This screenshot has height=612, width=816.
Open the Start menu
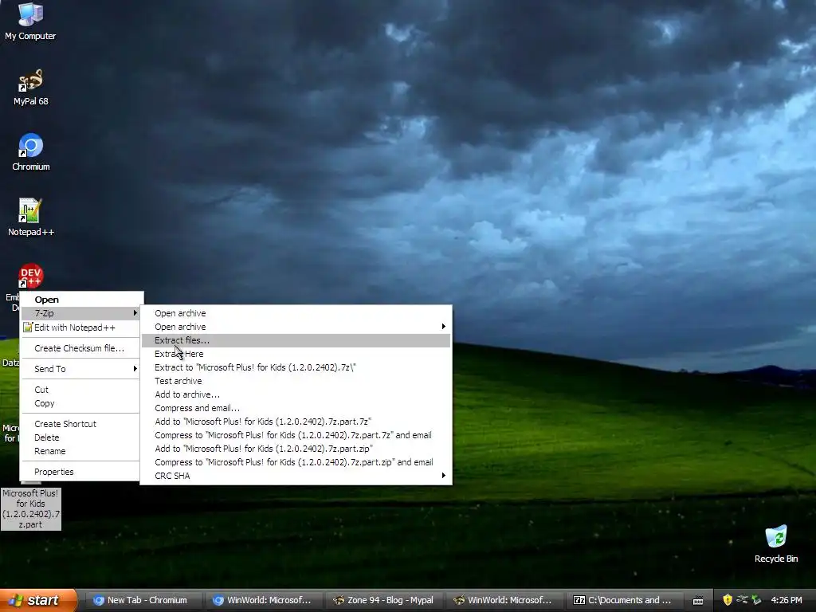37,600
